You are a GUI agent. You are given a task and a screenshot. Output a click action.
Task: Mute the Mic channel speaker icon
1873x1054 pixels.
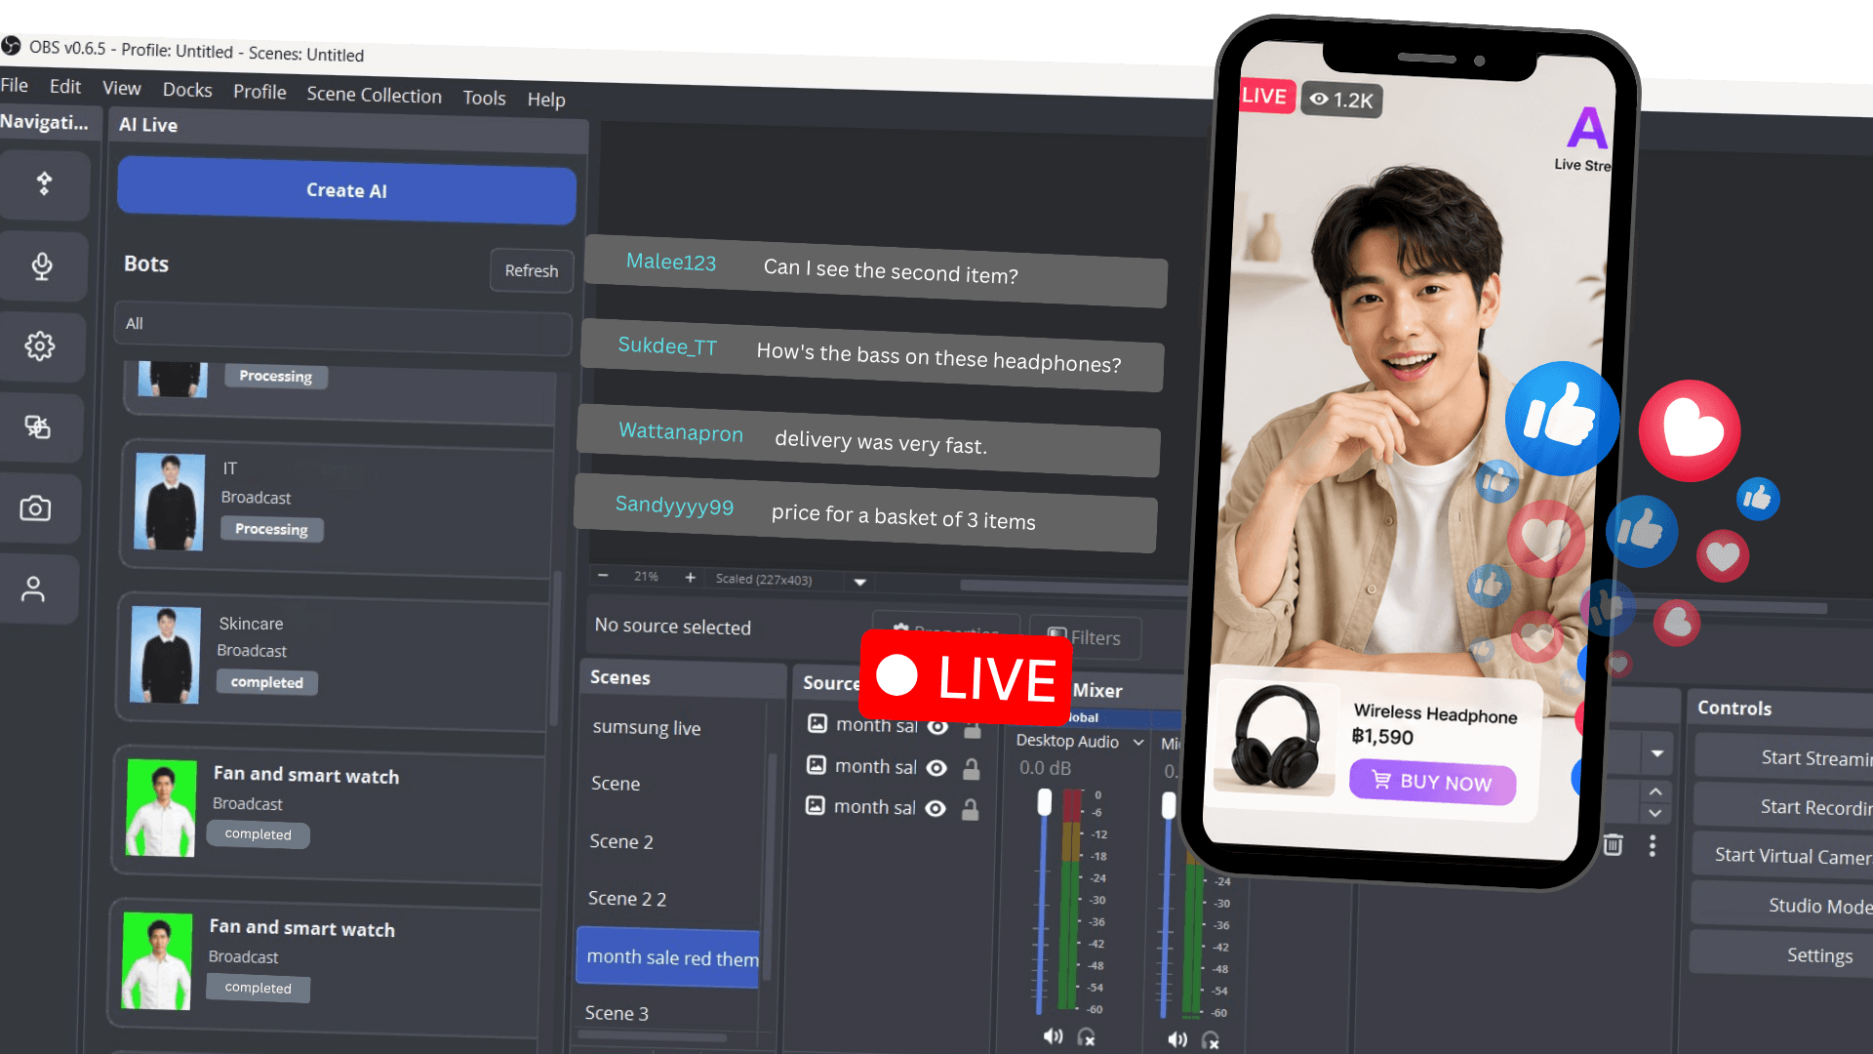[1177, 1039]
